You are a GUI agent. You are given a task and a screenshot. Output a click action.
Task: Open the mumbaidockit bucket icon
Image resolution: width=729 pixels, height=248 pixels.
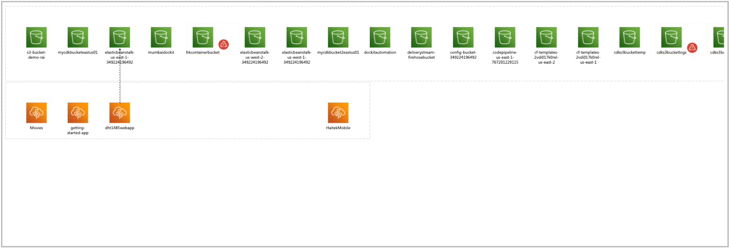coord(161,37)
